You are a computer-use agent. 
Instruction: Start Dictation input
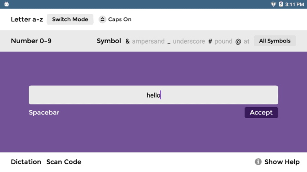(26, 162)
